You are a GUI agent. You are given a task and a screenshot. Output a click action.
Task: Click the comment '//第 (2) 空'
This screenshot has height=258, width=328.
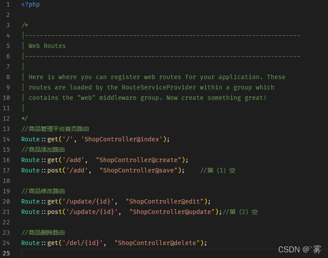(240, 212)
